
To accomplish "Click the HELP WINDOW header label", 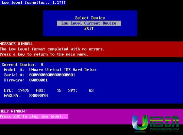I will (x=13, y=111).
